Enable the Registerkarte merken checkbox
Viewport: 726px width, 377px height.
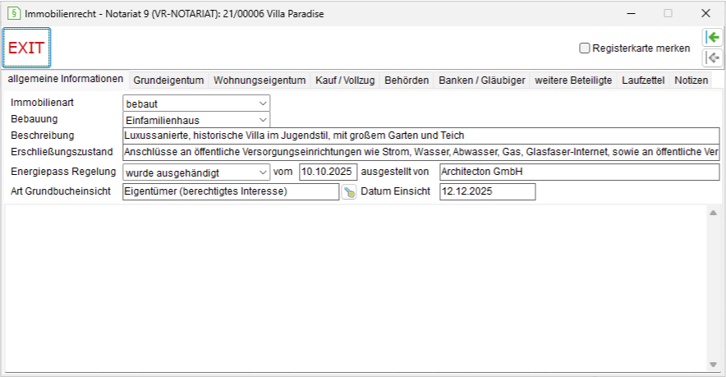[585, 48]
